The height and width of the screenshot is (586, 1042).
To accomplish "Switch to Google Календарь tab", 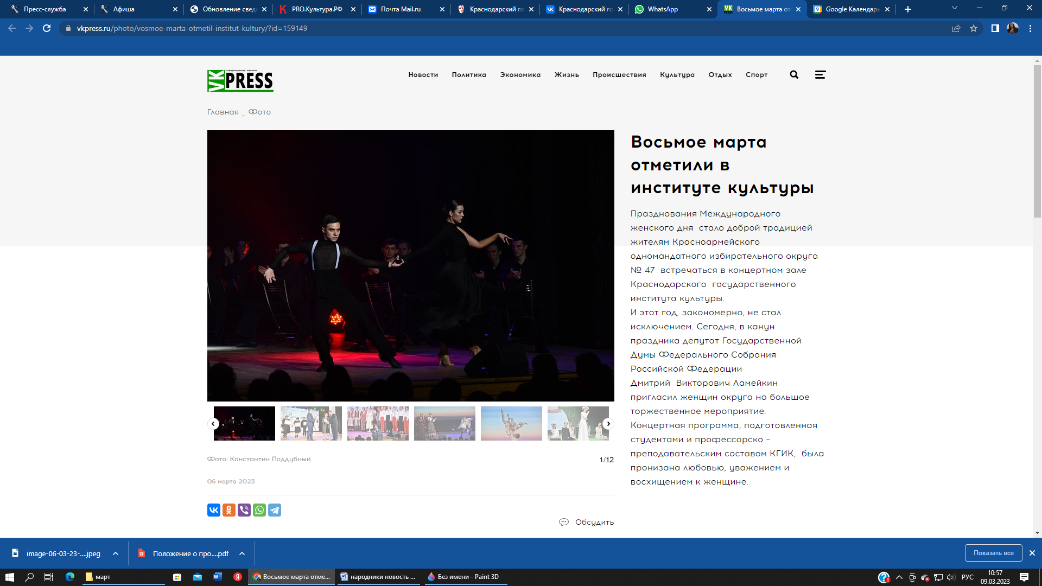I will [x=851, y=9].
